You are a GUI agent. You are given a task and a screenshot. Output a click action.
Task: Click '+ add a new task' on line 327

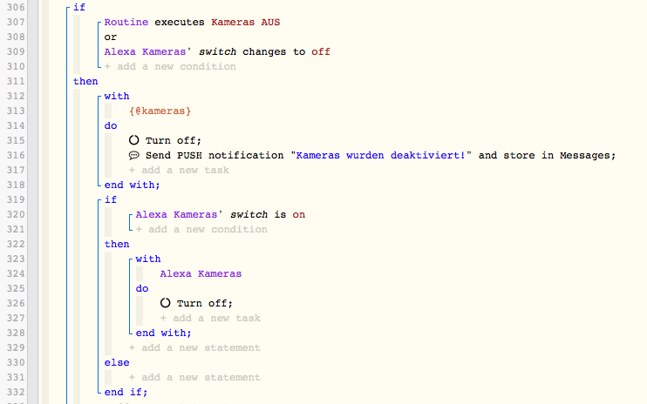[x=210, y=318]
